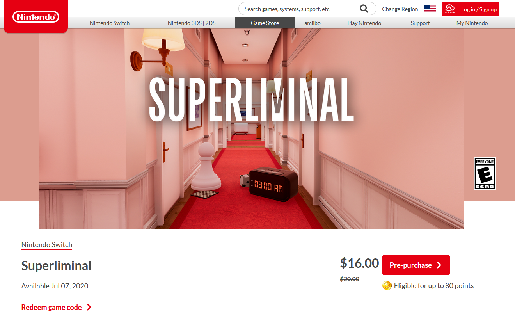The width and height of the screenshot is (515, 324).
Task: Click the ESRB Everyone rating badge
Action: [485, 174]
